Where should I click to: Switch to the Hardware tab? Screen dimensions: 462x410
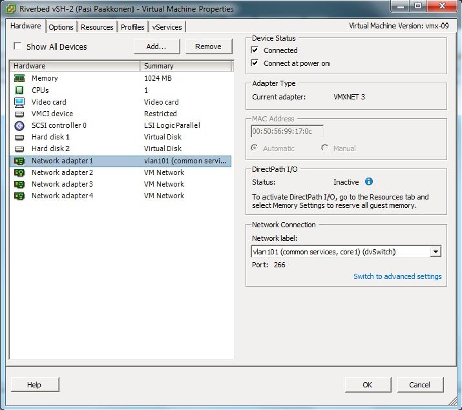coord(26,26)
